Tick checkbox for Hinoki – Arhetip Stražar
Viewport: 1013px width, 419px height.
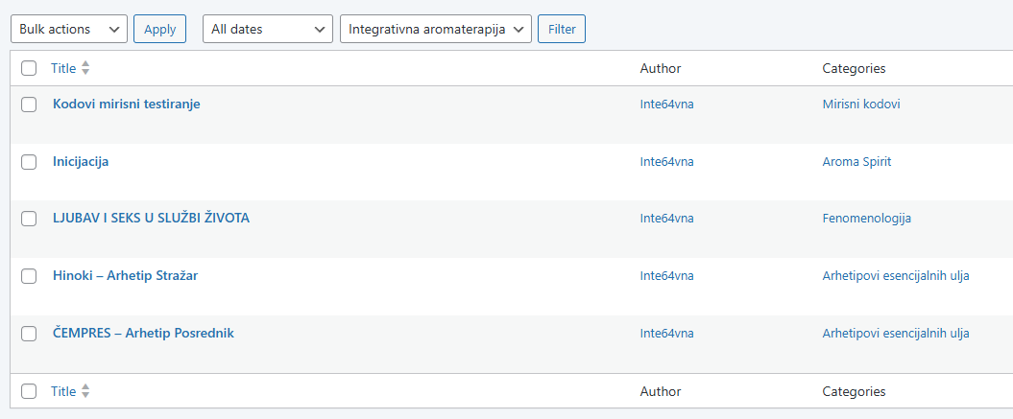[x=29, y=276]
